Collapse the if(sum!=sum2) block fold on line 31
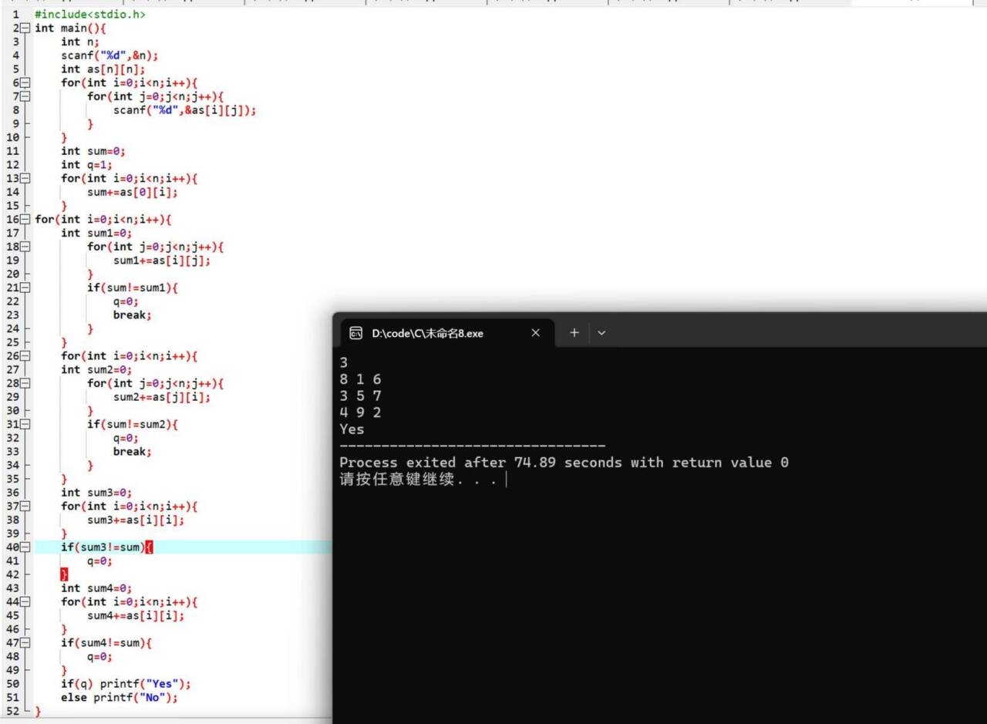 [25, 424]
